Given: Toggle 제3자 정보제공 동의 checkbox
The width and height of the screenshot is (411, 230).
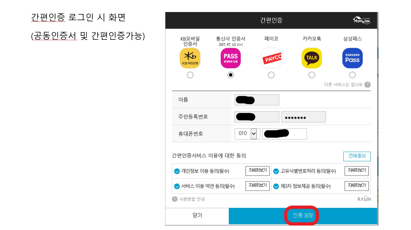Looking at the screenshot, I should (276, 186).
